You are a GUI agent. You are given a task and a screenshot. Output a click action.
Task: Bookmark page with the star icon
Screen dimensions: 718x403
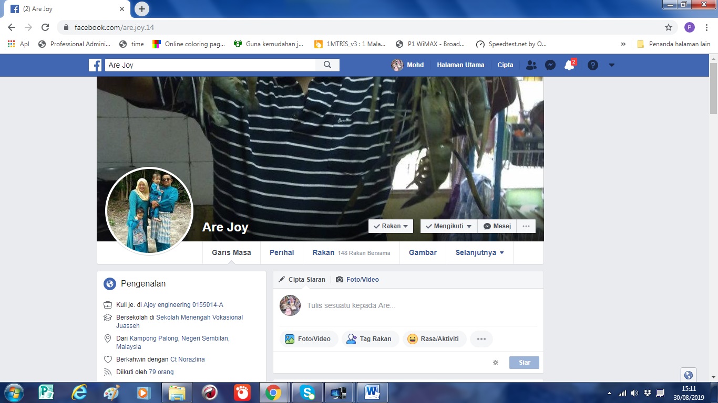pyautogui.click(x=669, y=27)
